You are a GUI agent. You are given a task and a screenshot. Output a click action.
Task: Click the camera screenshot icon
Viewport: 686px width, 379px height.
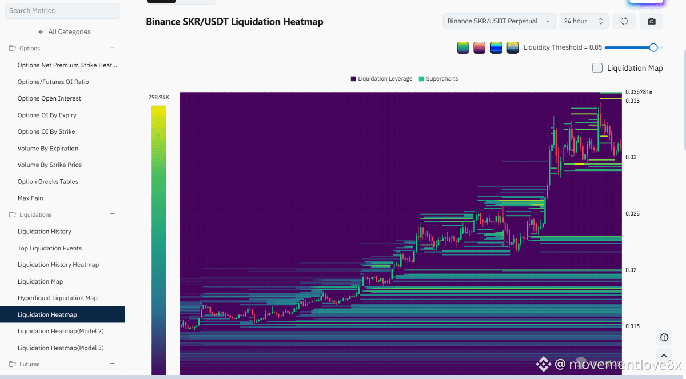(x=652, y=21)
